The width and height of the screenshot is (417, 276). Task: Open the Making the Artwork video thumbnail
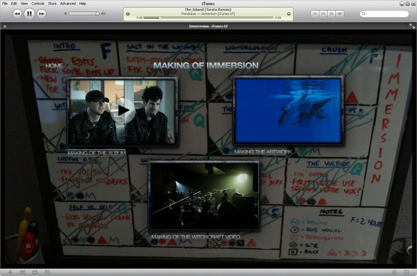(288, 111)
